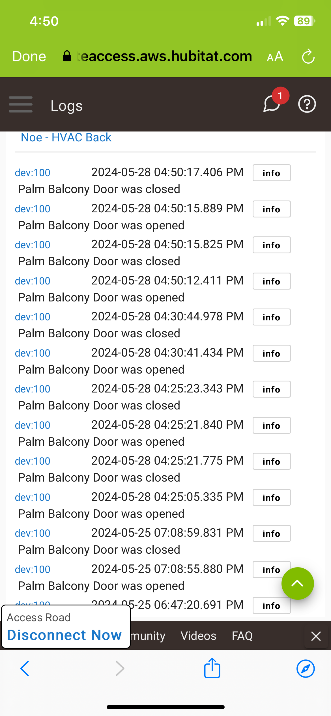Tap the green scroll-to-top arrow button
The image size is (331, 716).
point(297,583)
